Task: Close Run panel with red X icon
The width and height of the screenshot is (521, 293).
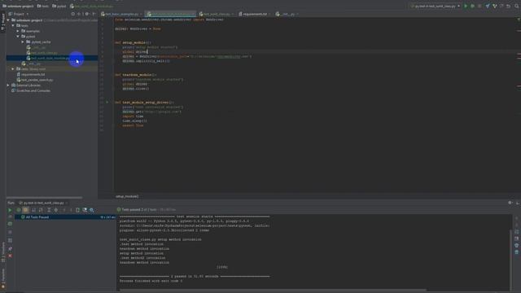Action: coord(10,256)
